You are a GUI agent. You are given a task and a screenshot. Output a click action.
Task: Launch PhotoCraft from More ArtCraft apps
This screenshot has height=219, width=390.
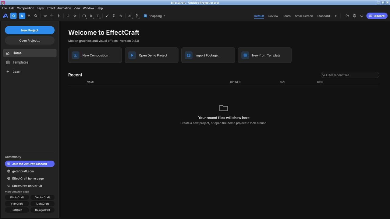tap(17, 197)
